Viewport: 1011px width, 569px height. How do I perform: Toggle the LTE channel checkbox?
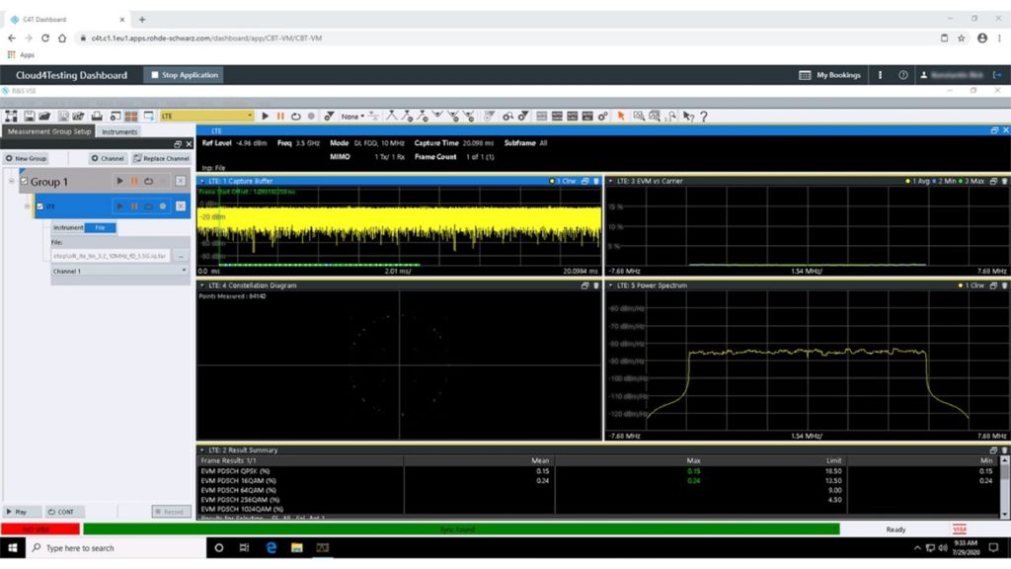(x=40, y=206)
